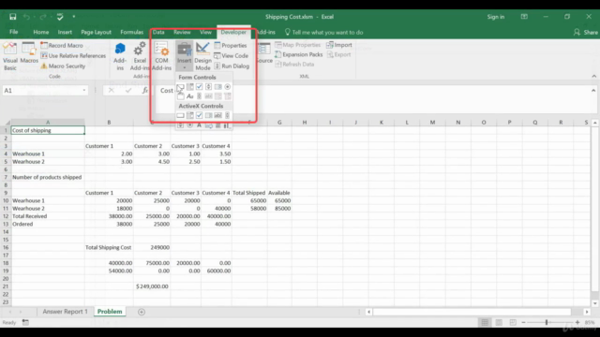
Task: Open the File tab
Action: pyautogui.click(x=14, y=32)
